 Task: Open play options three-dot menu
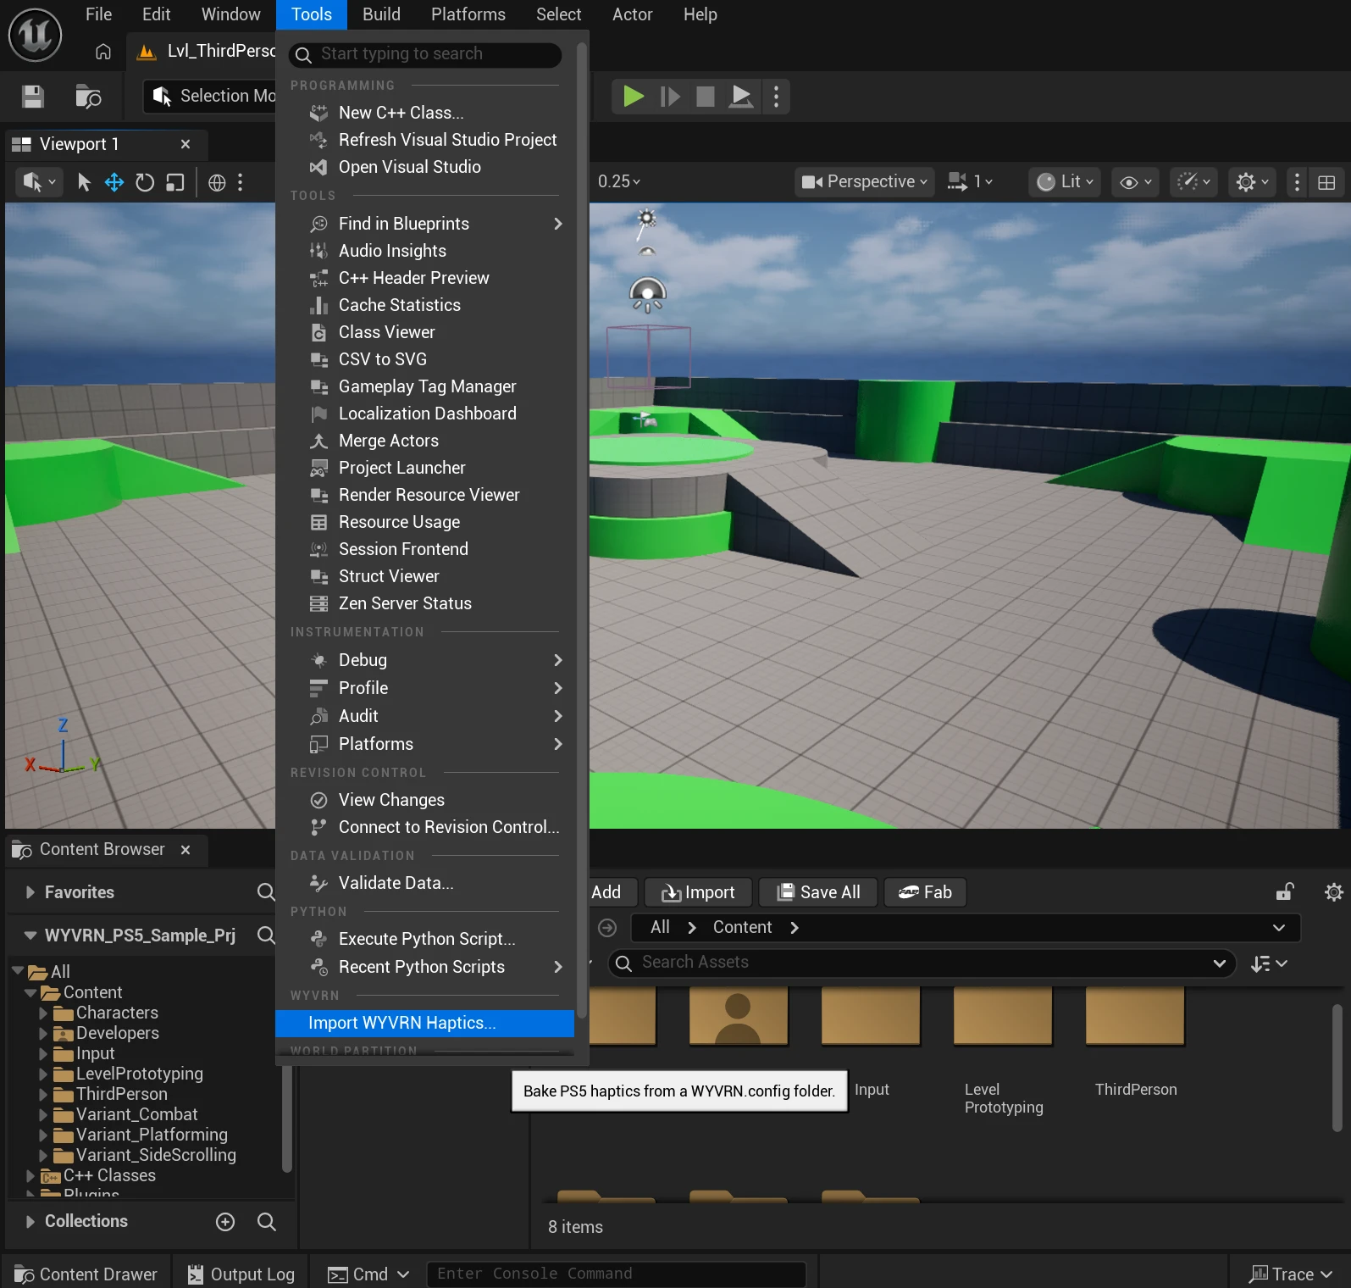click(776, 97)
